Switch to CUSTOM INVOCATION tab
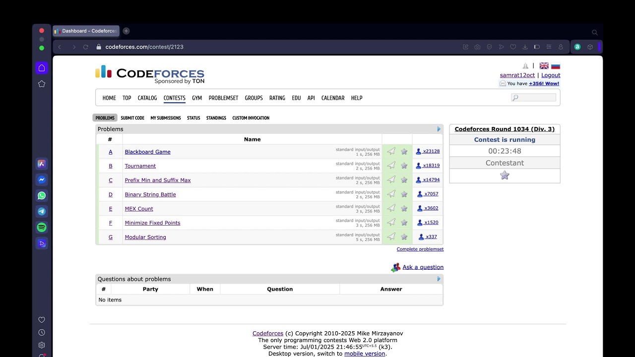This screenshot has width=635, height=357. click(x=251, y=118)
